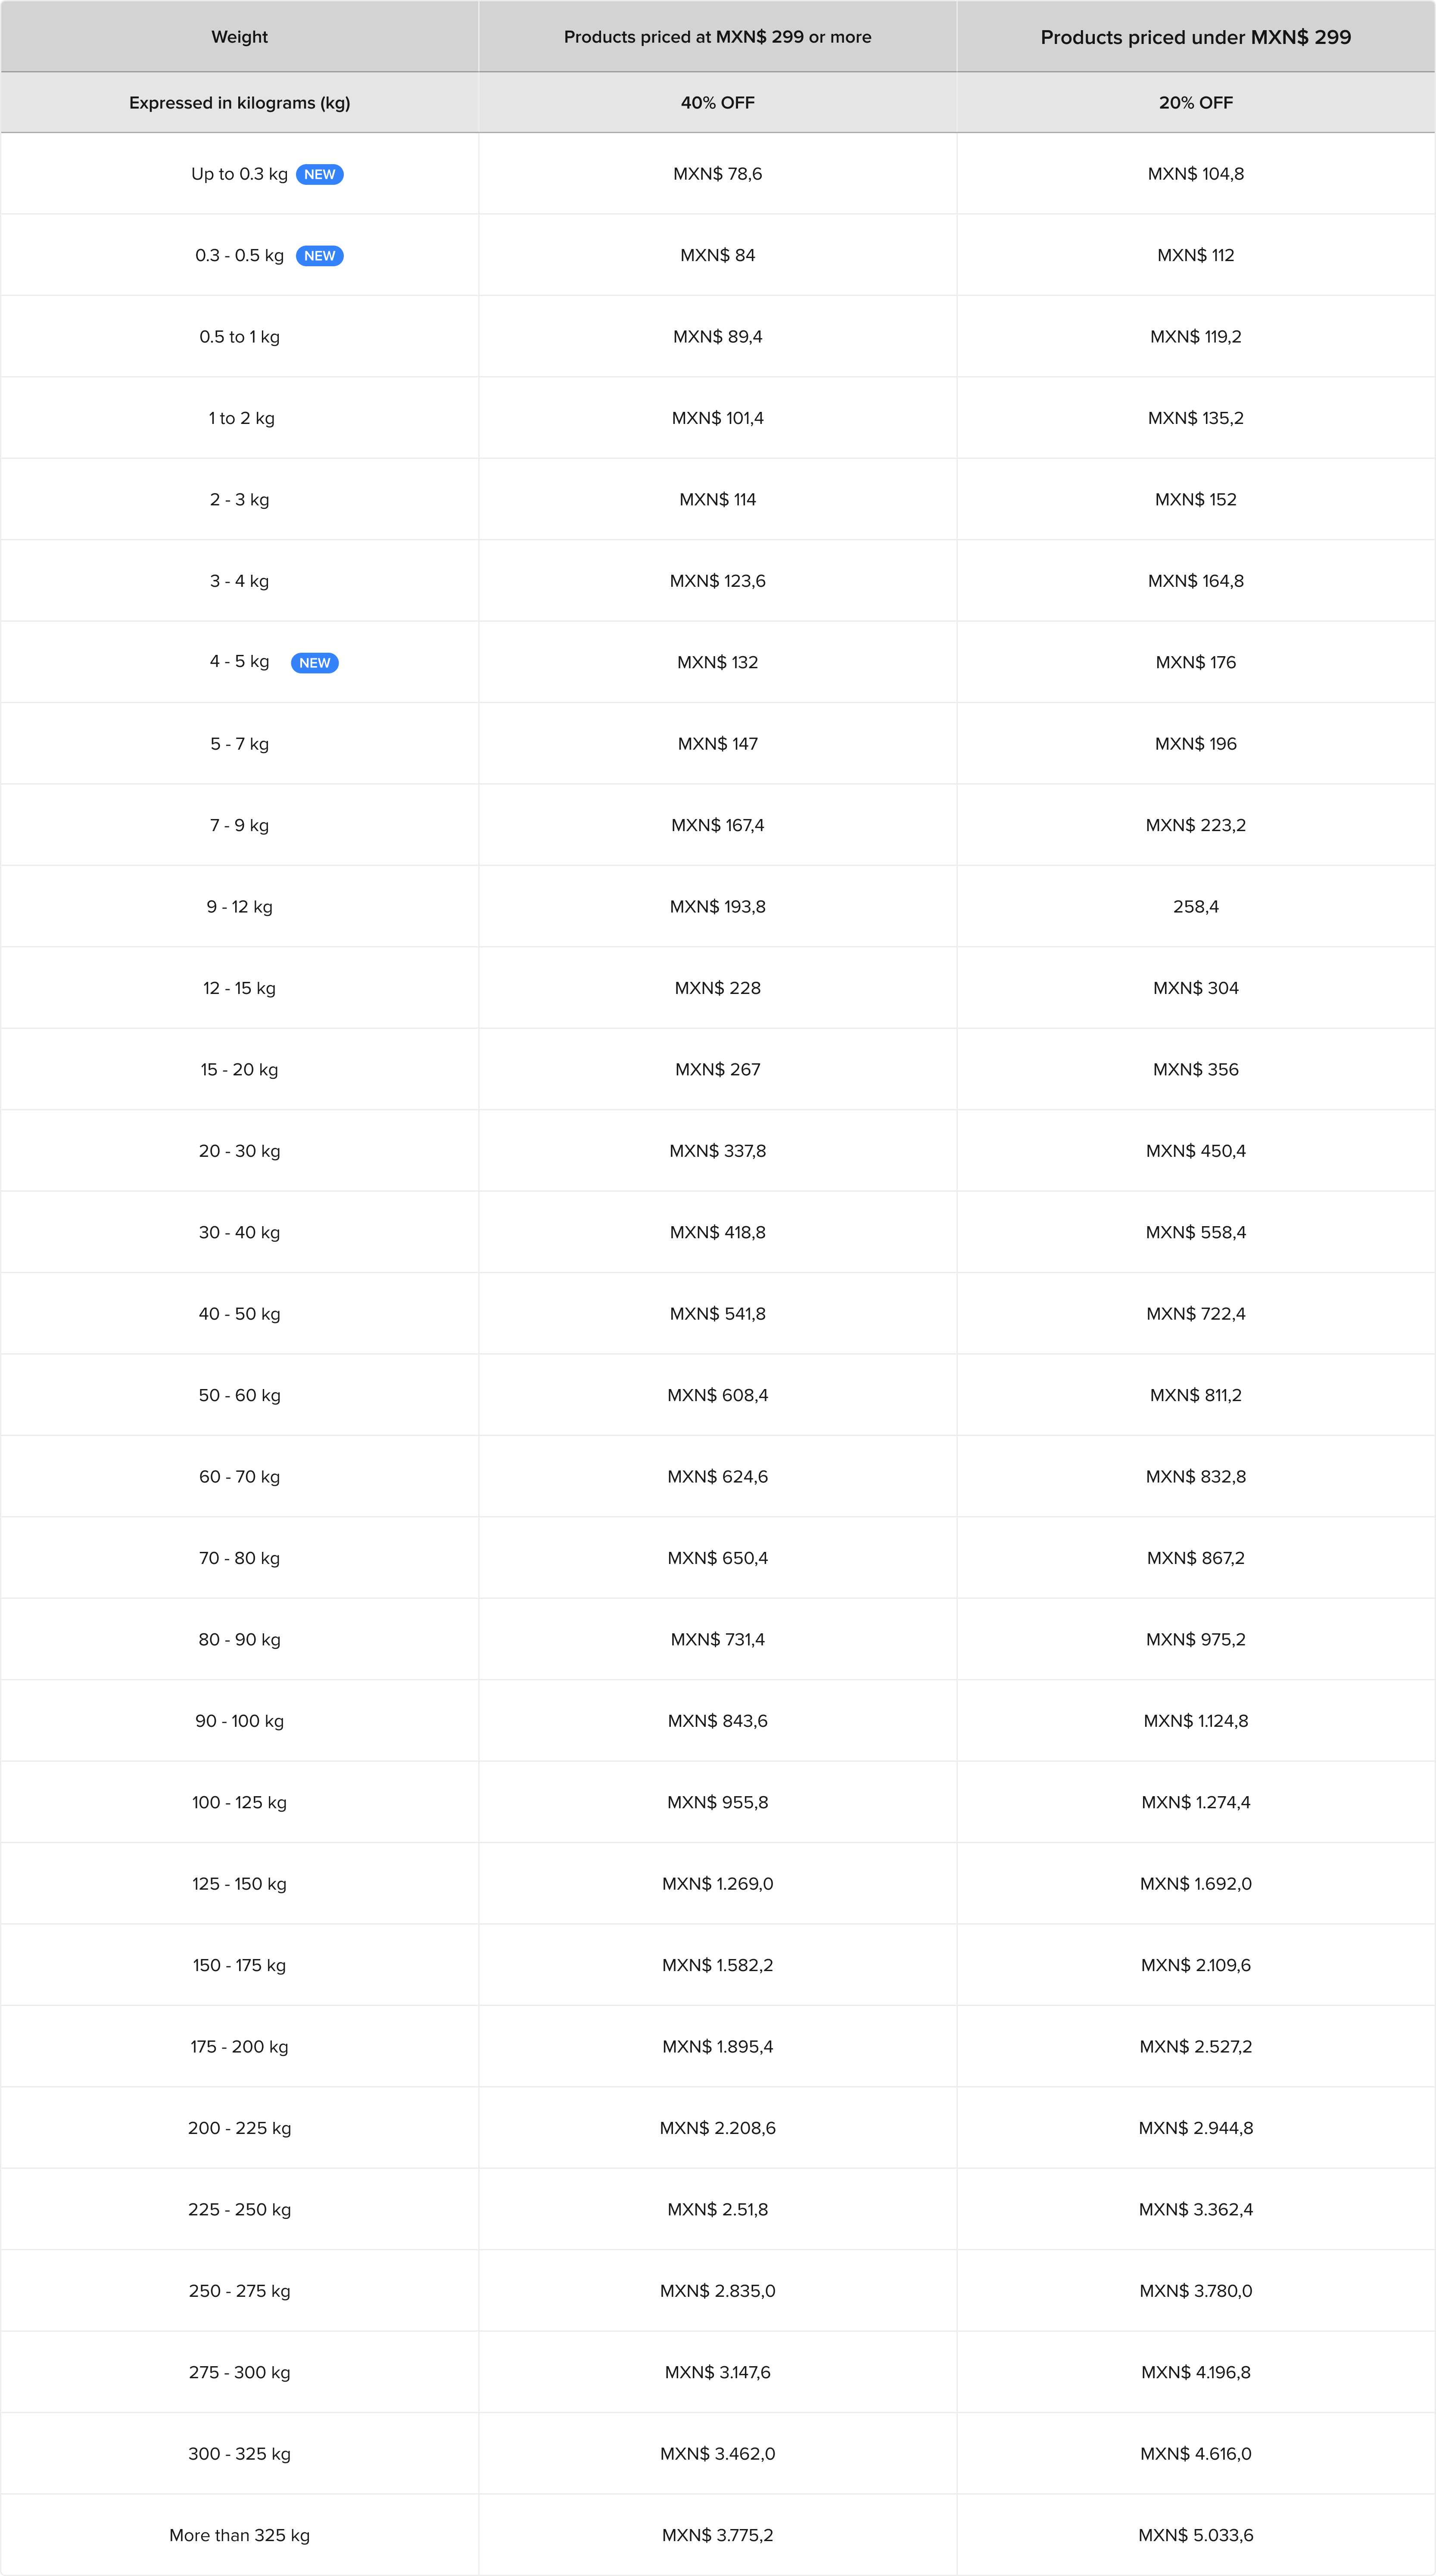Viewport: 1436px width, 2576px height.
Task: Click the 40% OFF subheader cell
Action: (x=717, y=103)
